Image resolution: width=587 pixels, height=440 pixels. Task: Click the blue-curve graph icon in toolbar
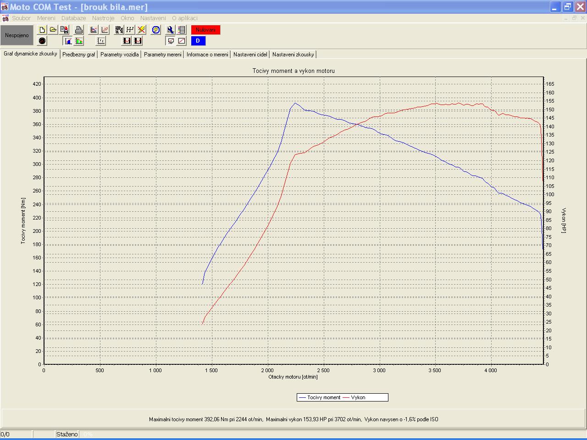[x=94, y=30]
